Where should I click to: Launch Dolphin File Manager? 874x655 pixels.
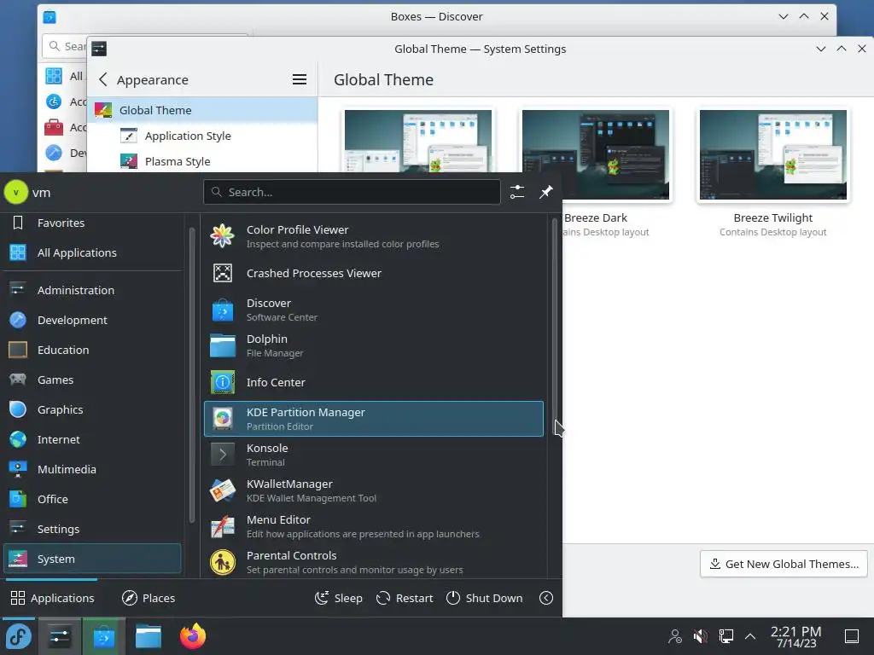[374, 346]
